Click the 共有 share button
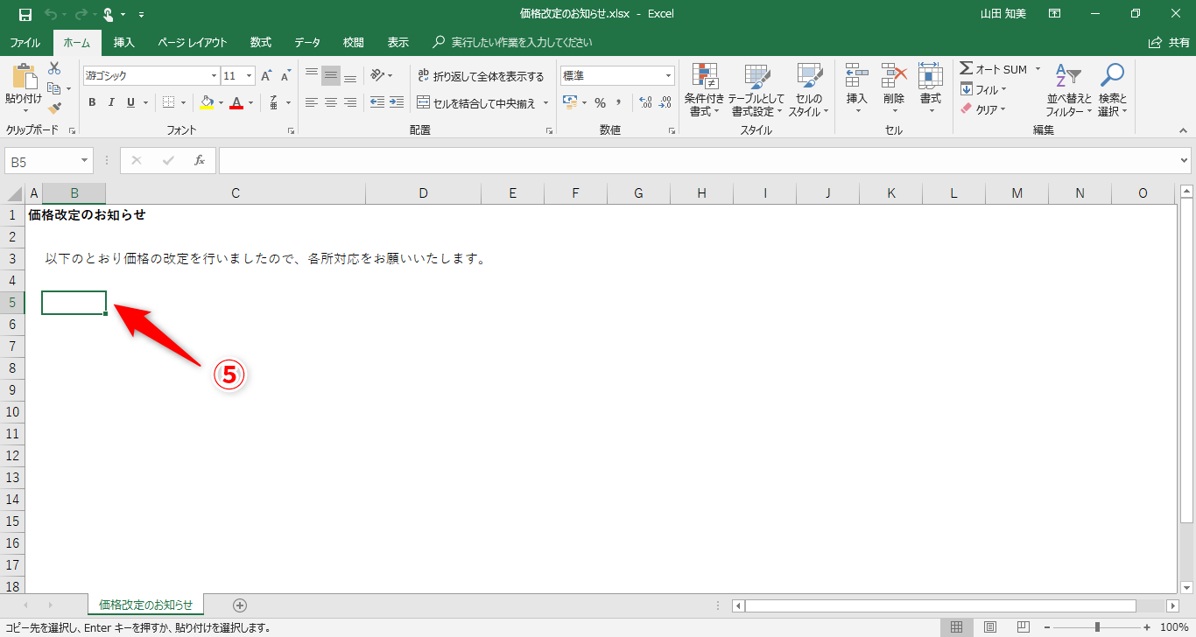 (1169, 42)
